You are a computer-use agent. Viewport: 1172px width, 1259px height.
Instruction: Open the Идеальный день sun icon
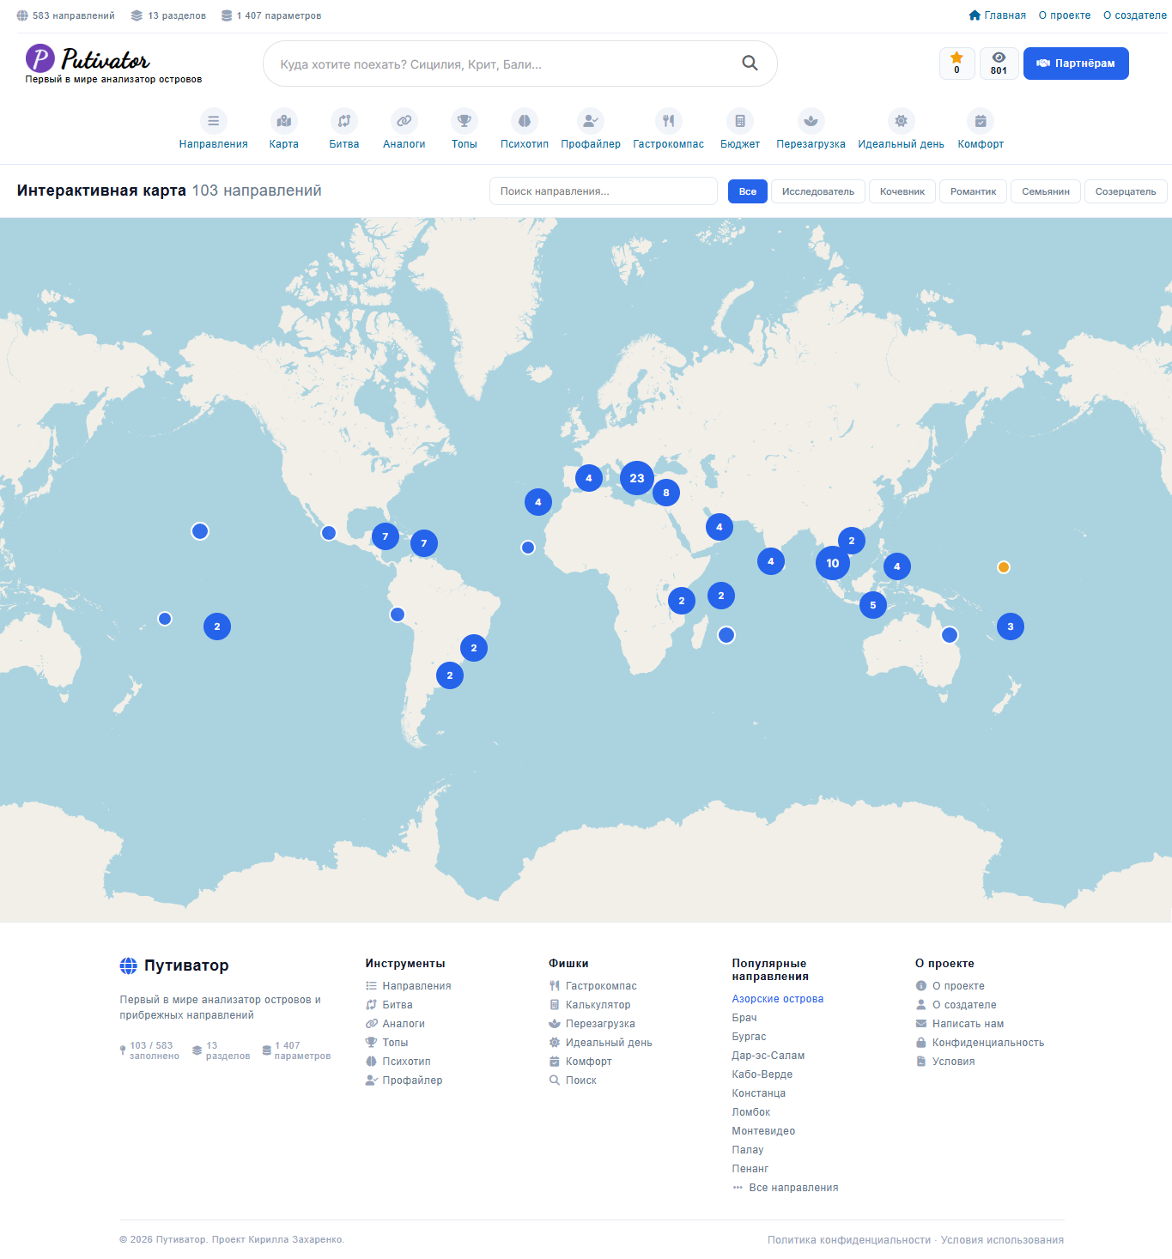click(901, 121)
